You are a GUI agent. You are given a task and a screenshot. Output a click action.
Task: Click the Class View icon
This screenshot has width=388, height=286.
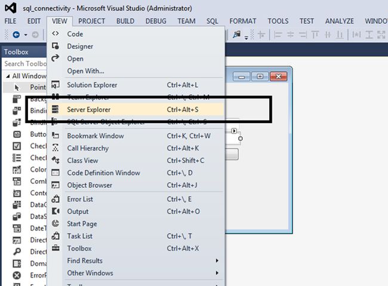click(56, 160)
